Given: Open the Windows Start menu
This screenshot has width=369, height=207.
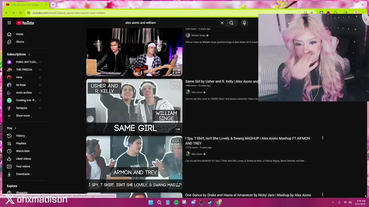Looking at the screenshot, I should (151, 202).
